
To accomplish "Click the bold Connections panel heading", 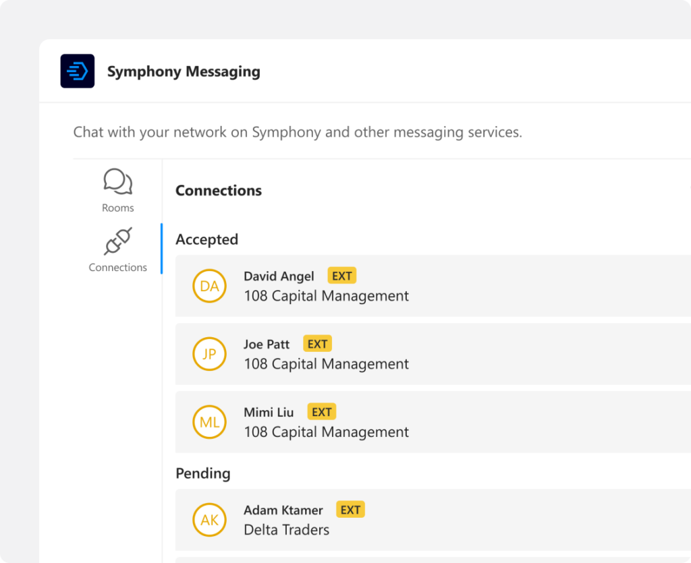I will (x=218, y=191).
